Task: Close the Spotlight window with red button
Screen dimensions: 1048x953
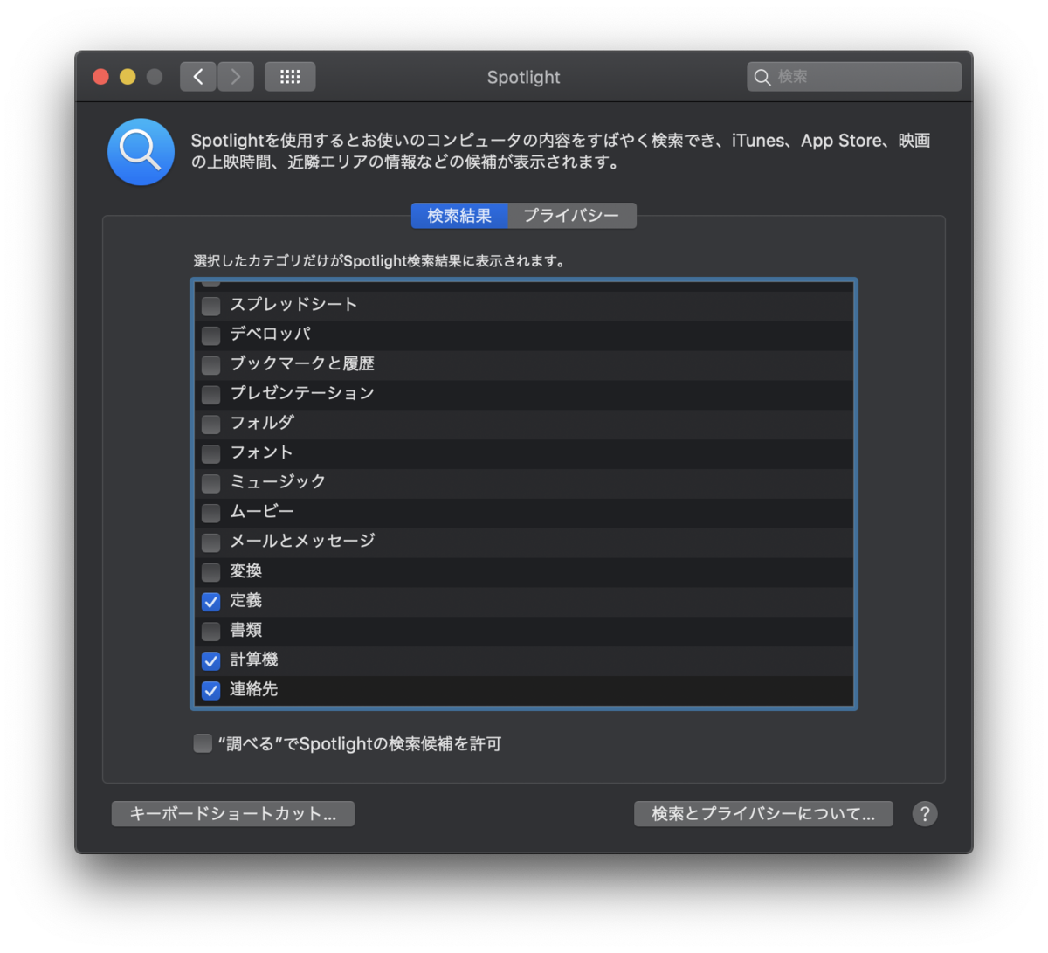Action: point(100,77)
